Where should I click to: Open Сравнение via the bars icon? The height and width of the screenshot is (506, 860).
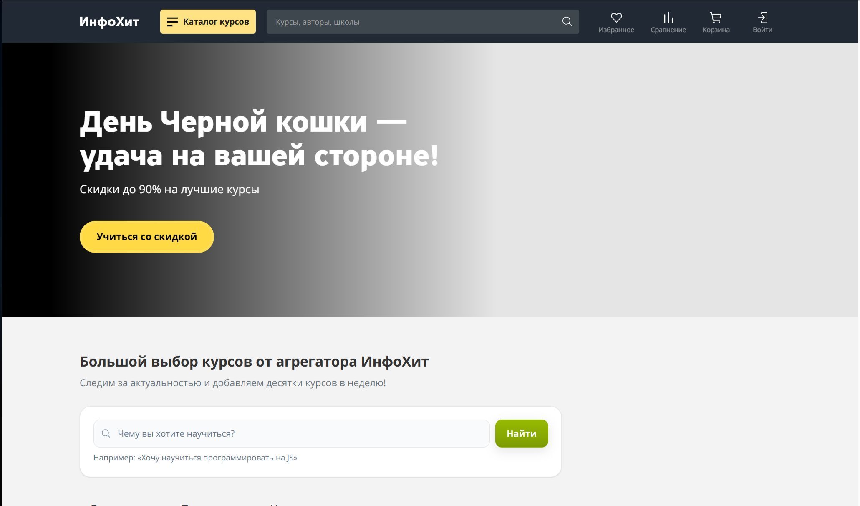[x=668, y=18]
